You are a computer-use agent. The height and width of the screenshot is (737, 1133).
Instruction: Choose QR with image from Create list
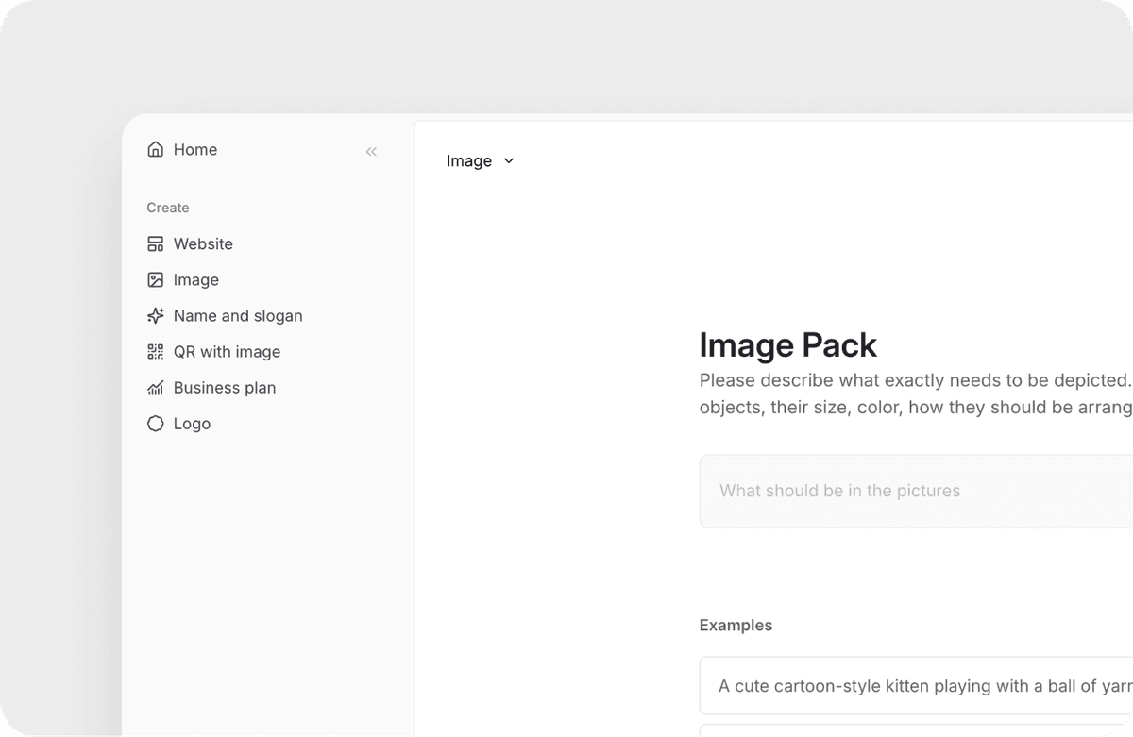(x=227, y=351)
